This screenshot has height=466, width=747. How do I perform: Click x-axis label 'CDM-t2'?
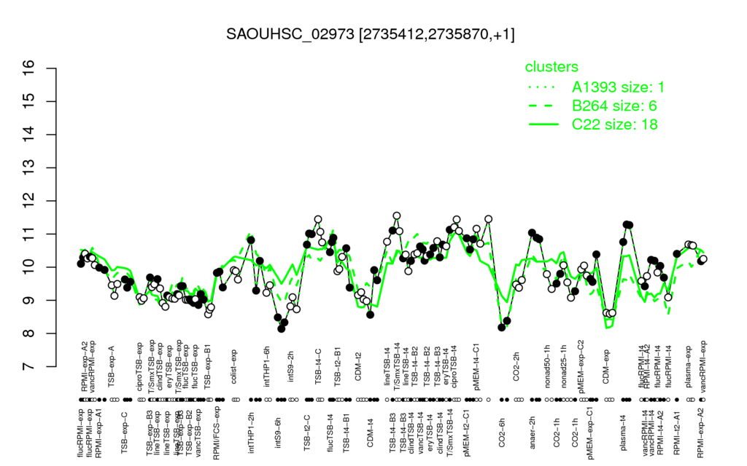click(359, 368)
